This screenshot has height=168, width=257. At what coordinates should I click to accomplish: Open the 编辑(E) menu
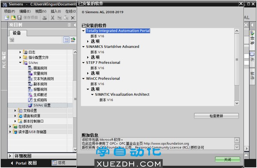(x=25, y=11)
